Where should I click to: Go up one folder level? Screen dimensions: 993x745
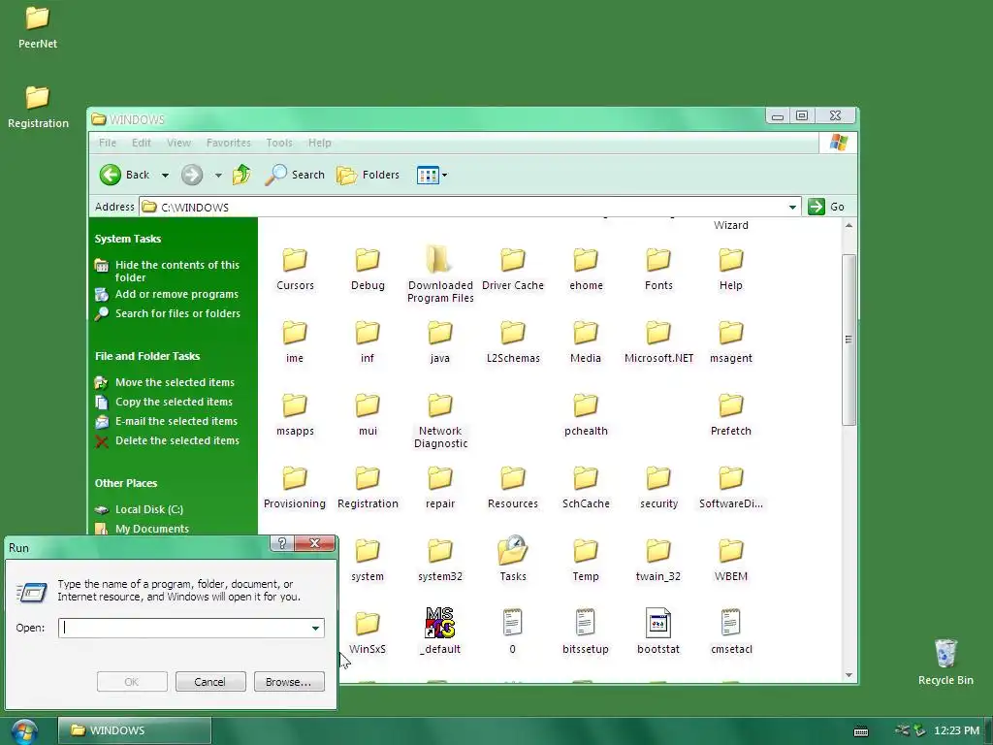click(241, 175)
